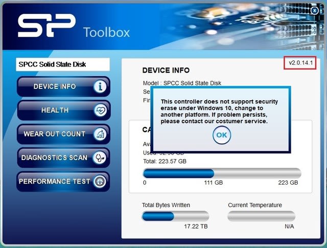Click the N/A temperature value
Screen dimensions: 327x248
click(289, 227)
